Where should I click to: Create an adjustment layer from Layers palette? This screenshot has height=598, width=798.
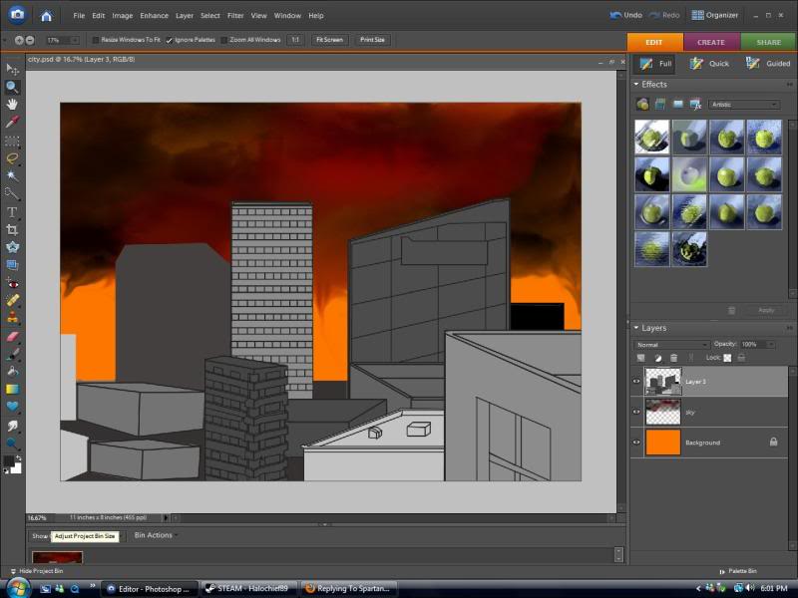(x=657, y=358)
